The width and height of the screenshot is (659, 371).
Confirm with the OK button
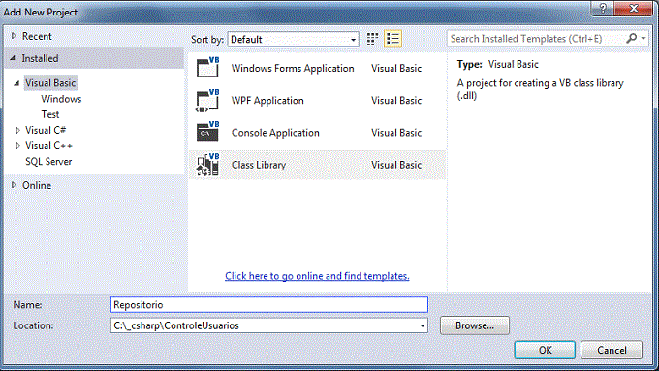(545, 350)
